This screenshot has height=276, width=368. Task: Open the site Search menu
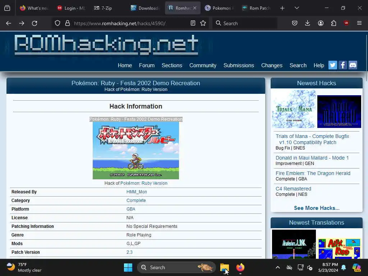(298, 65)
